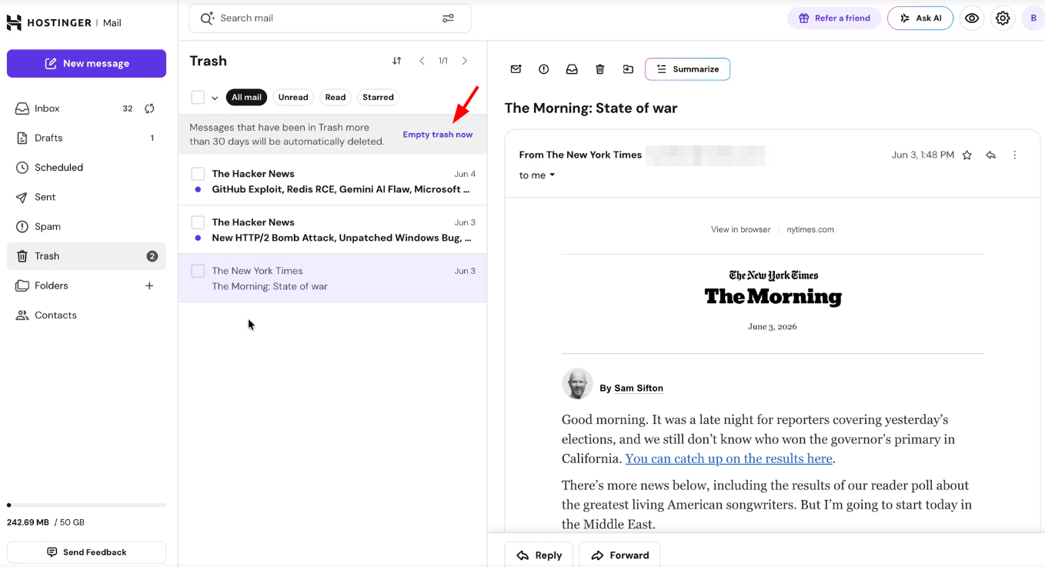Click the reply arrow icon in message header

tap(991, 155)
